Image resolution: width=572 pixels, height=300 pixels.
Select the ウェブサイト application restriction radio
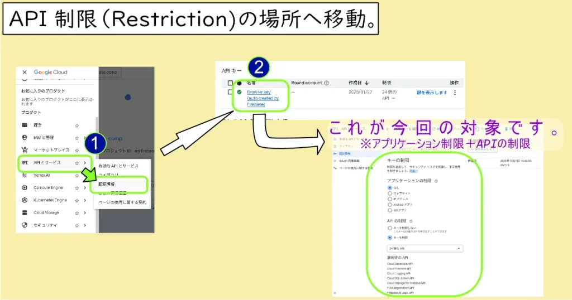[389, 193]
